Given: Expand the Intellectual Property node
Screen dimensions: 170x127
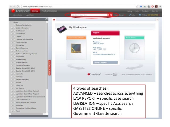Looking at the screenshot, I should click(x=12, y=80).
